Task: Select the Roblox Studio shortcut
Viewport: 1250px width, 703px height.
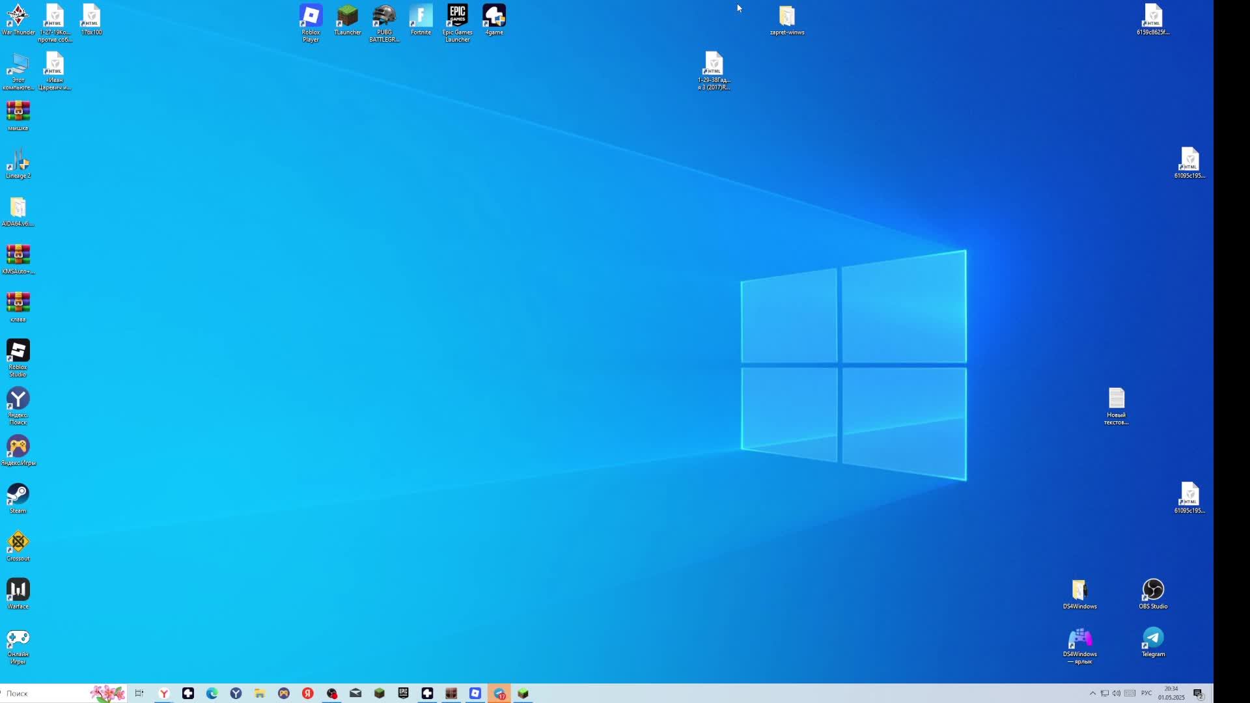Action: click(18, 351)
